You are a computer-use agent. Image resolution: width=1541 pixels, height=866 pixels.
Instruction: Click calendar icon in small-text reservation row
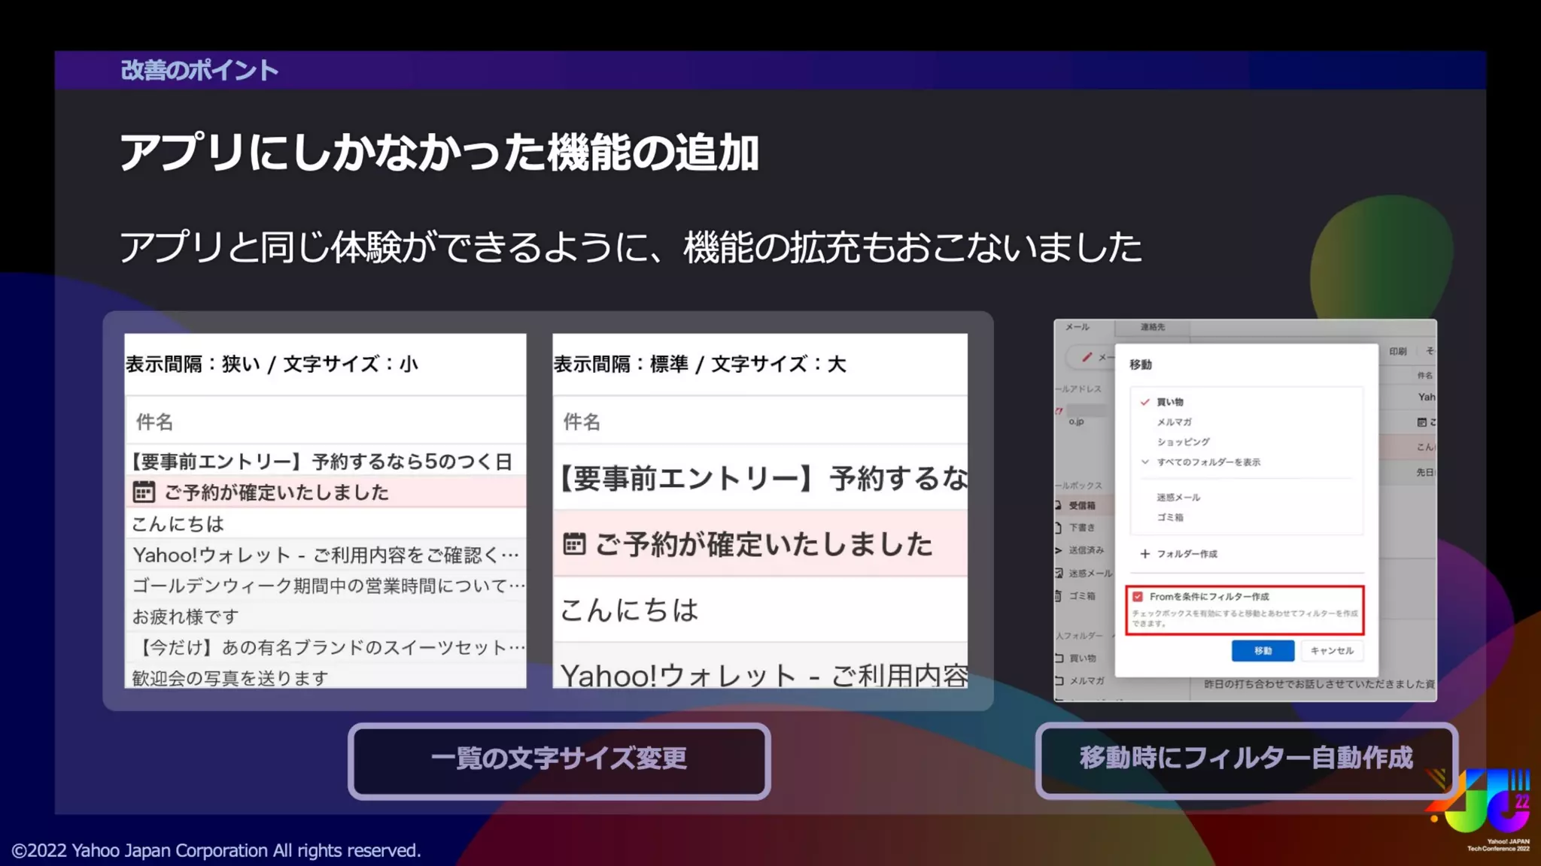coord(143,492)
